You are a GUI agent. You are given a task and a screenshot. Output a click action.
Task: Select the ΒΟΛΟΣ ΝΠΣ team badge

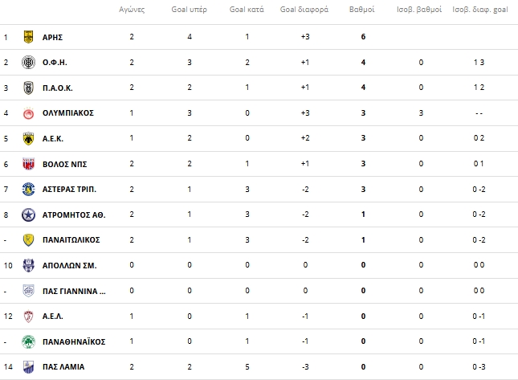[28, 164]
